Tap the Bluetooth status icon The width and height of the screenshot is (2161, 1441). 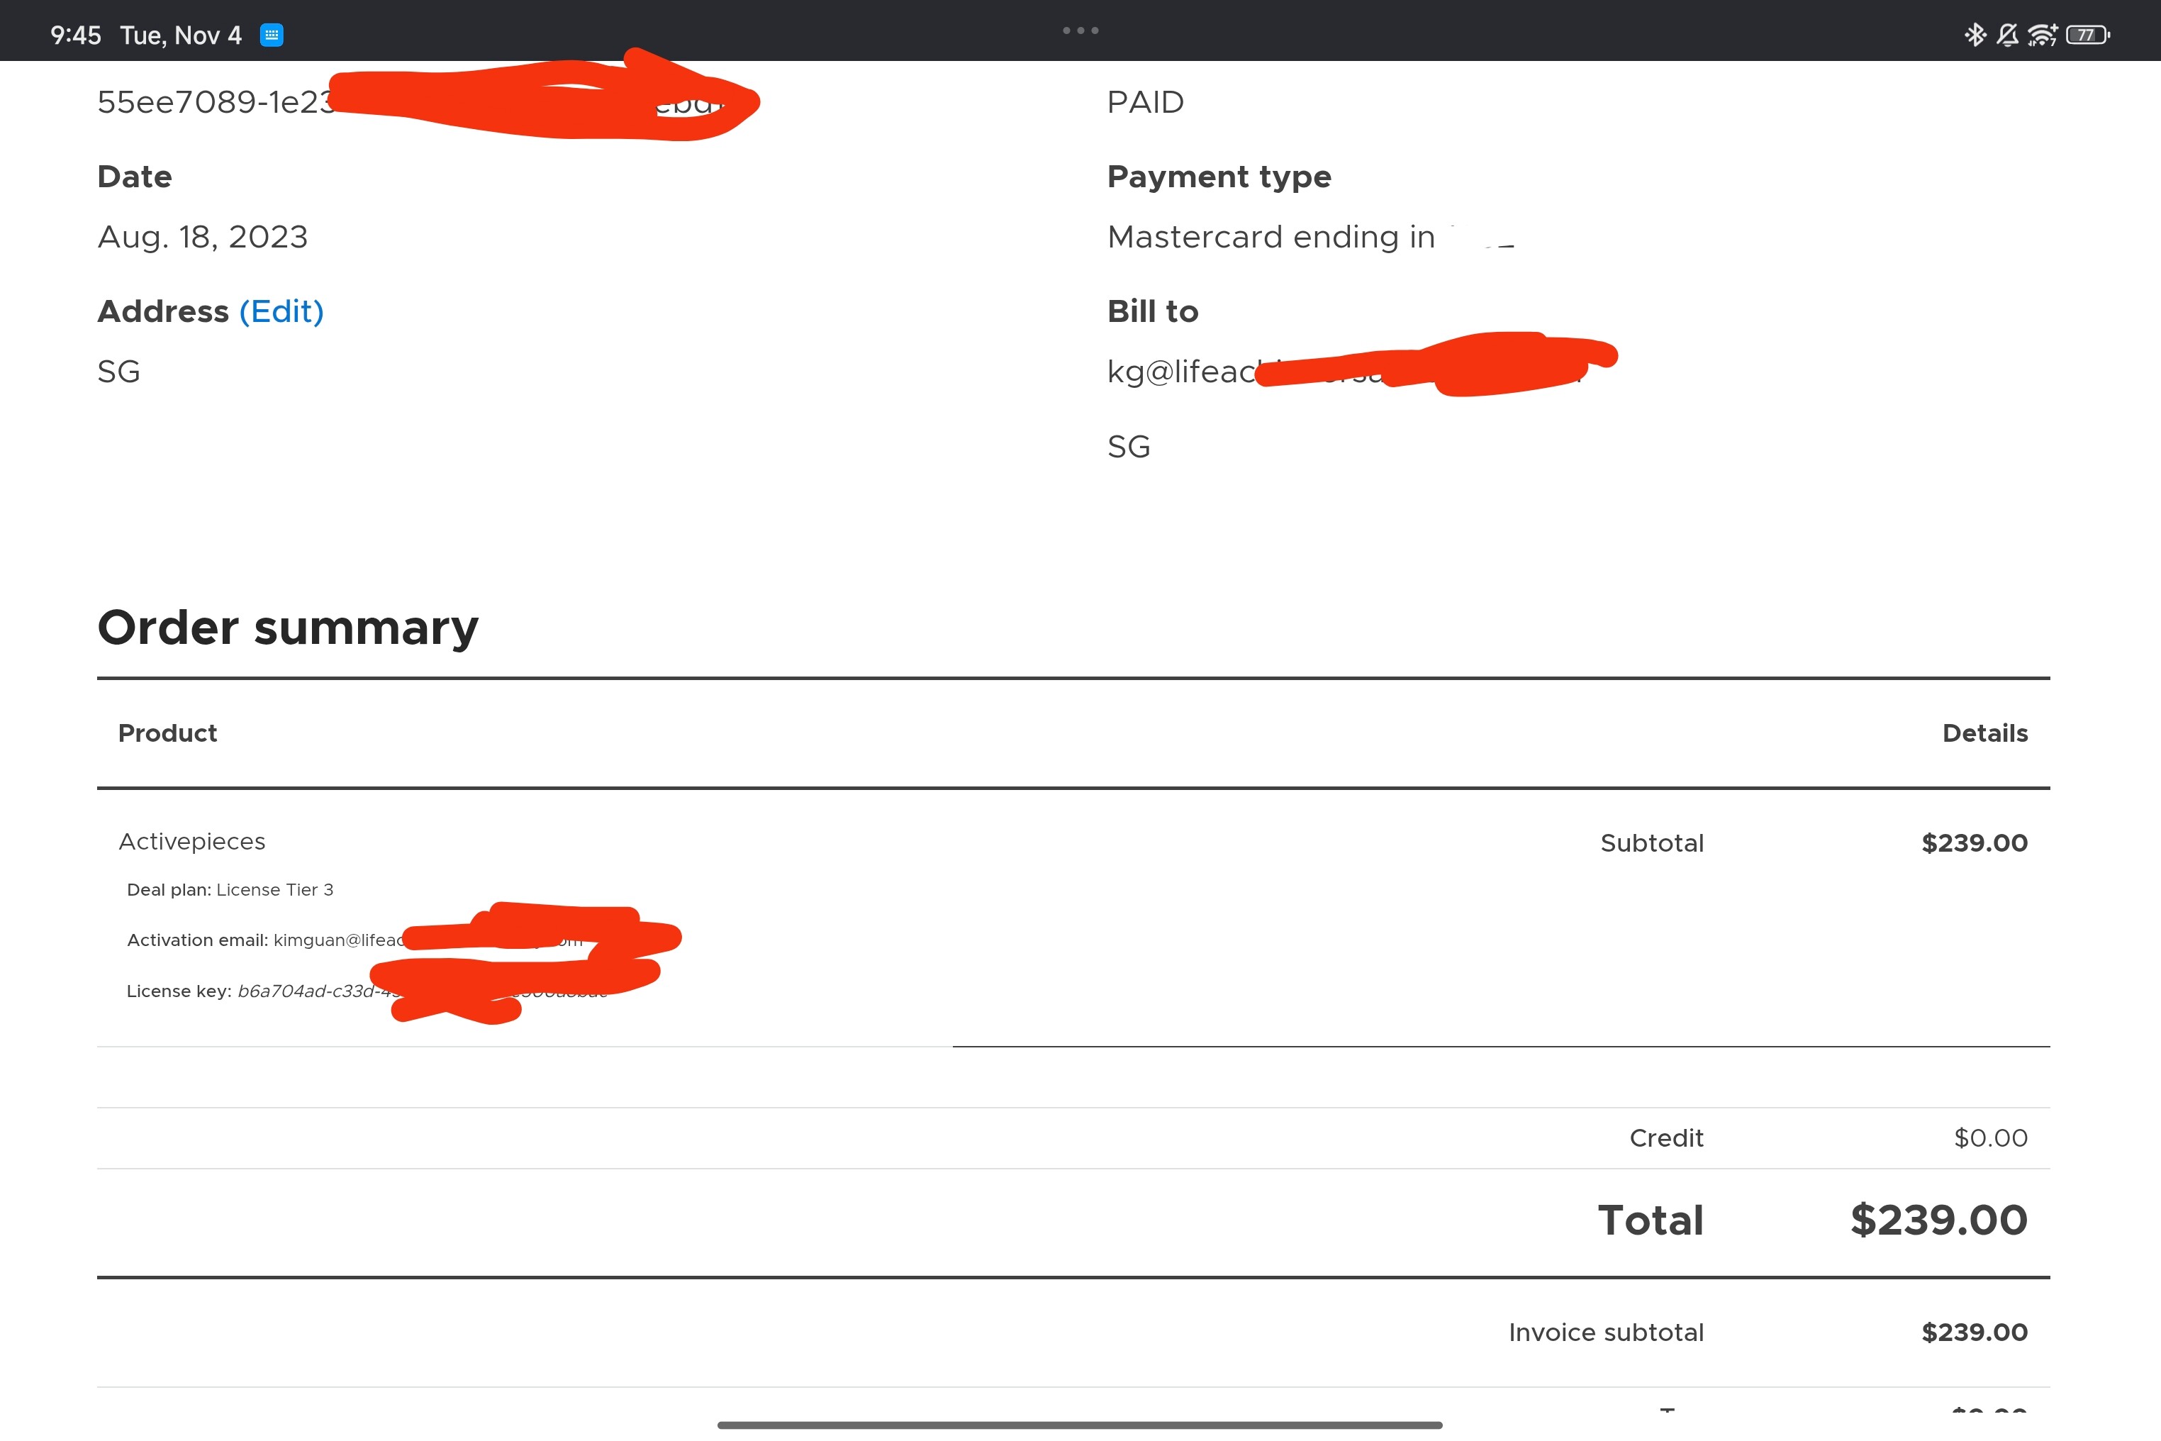[1974, 35]
